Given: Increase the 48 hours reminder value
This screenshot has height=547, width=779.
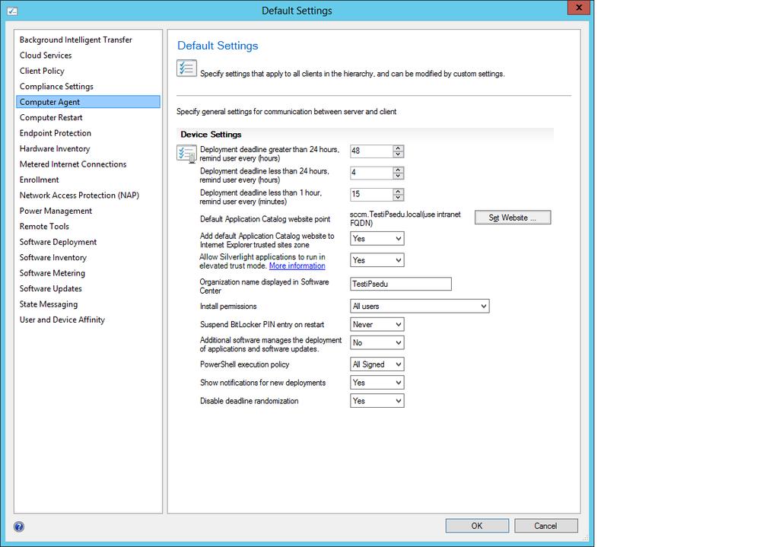Looking at the screenshot, I should [x=398, y=148].
